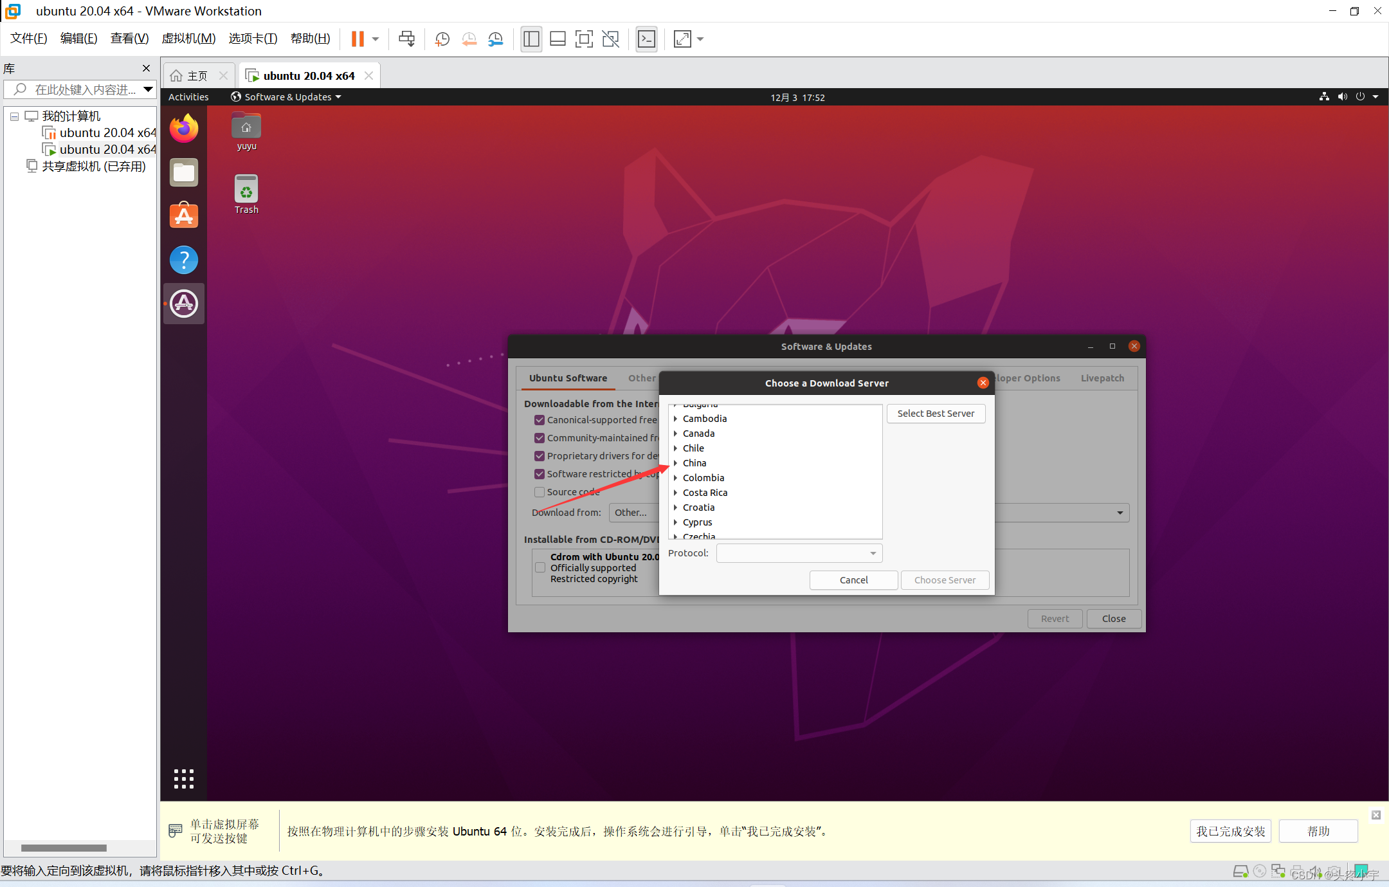This screenshot has width=1389, height=887.
Task: Launch Ubuntu Software from the dock
Action: (184, 215)
